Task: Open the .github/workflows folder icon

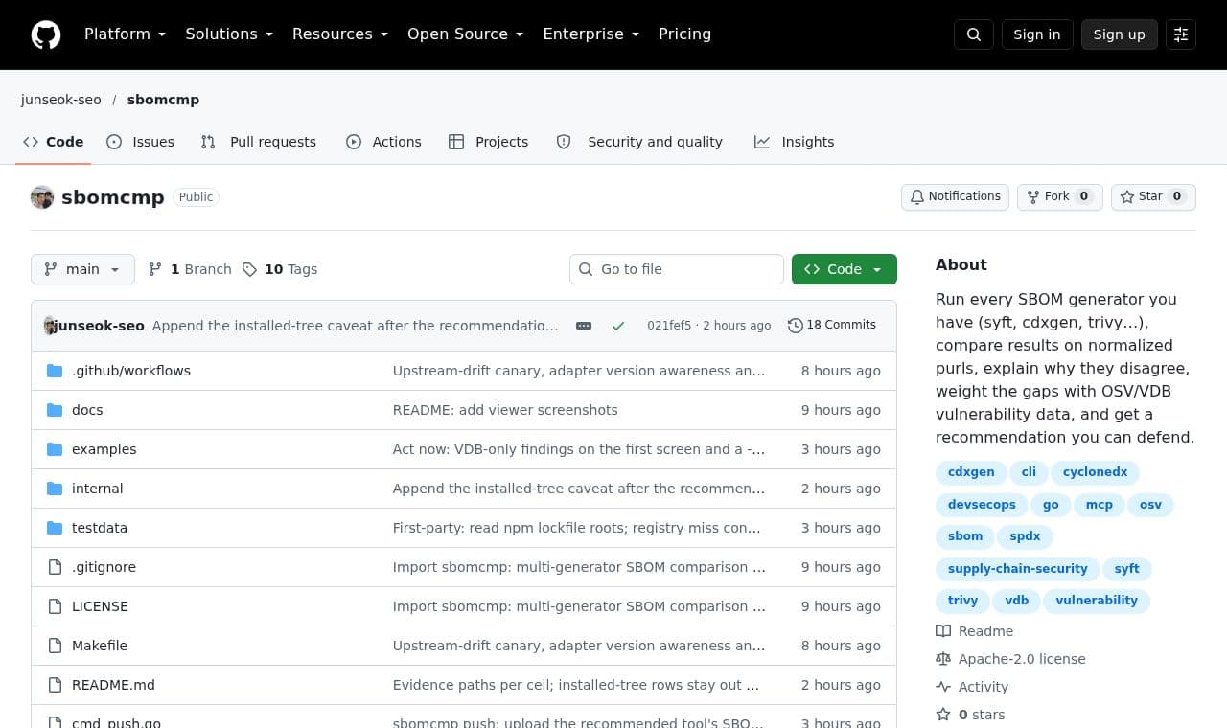Action: click(55, 371)
